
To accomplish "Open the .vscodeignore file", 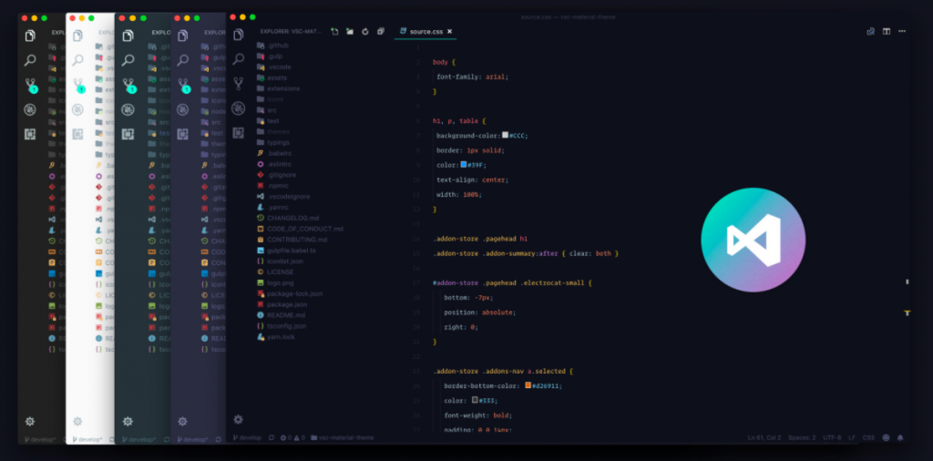I will click(x=283, y=196).
